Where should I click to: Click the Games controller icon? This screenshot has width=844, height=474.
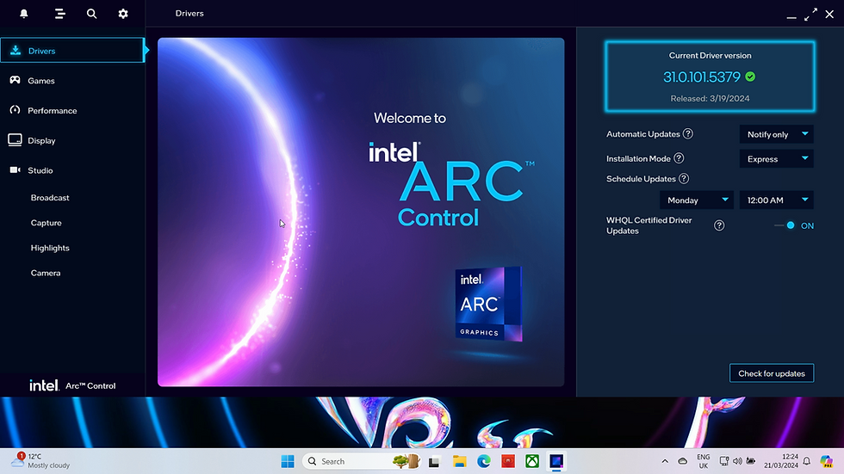coord(16,80)
